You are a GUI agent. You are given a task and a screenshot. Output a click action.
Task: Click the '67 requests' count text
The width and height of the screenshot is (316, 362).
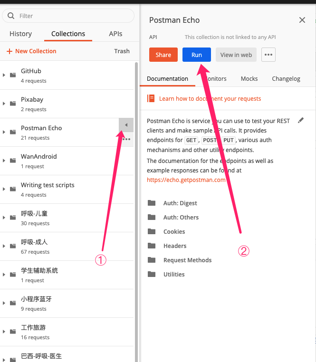(x=35, y=252)
